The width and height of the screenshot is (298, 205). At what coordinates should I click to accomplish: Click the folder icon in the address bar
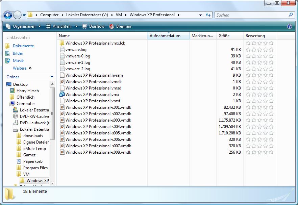point(30,15)
